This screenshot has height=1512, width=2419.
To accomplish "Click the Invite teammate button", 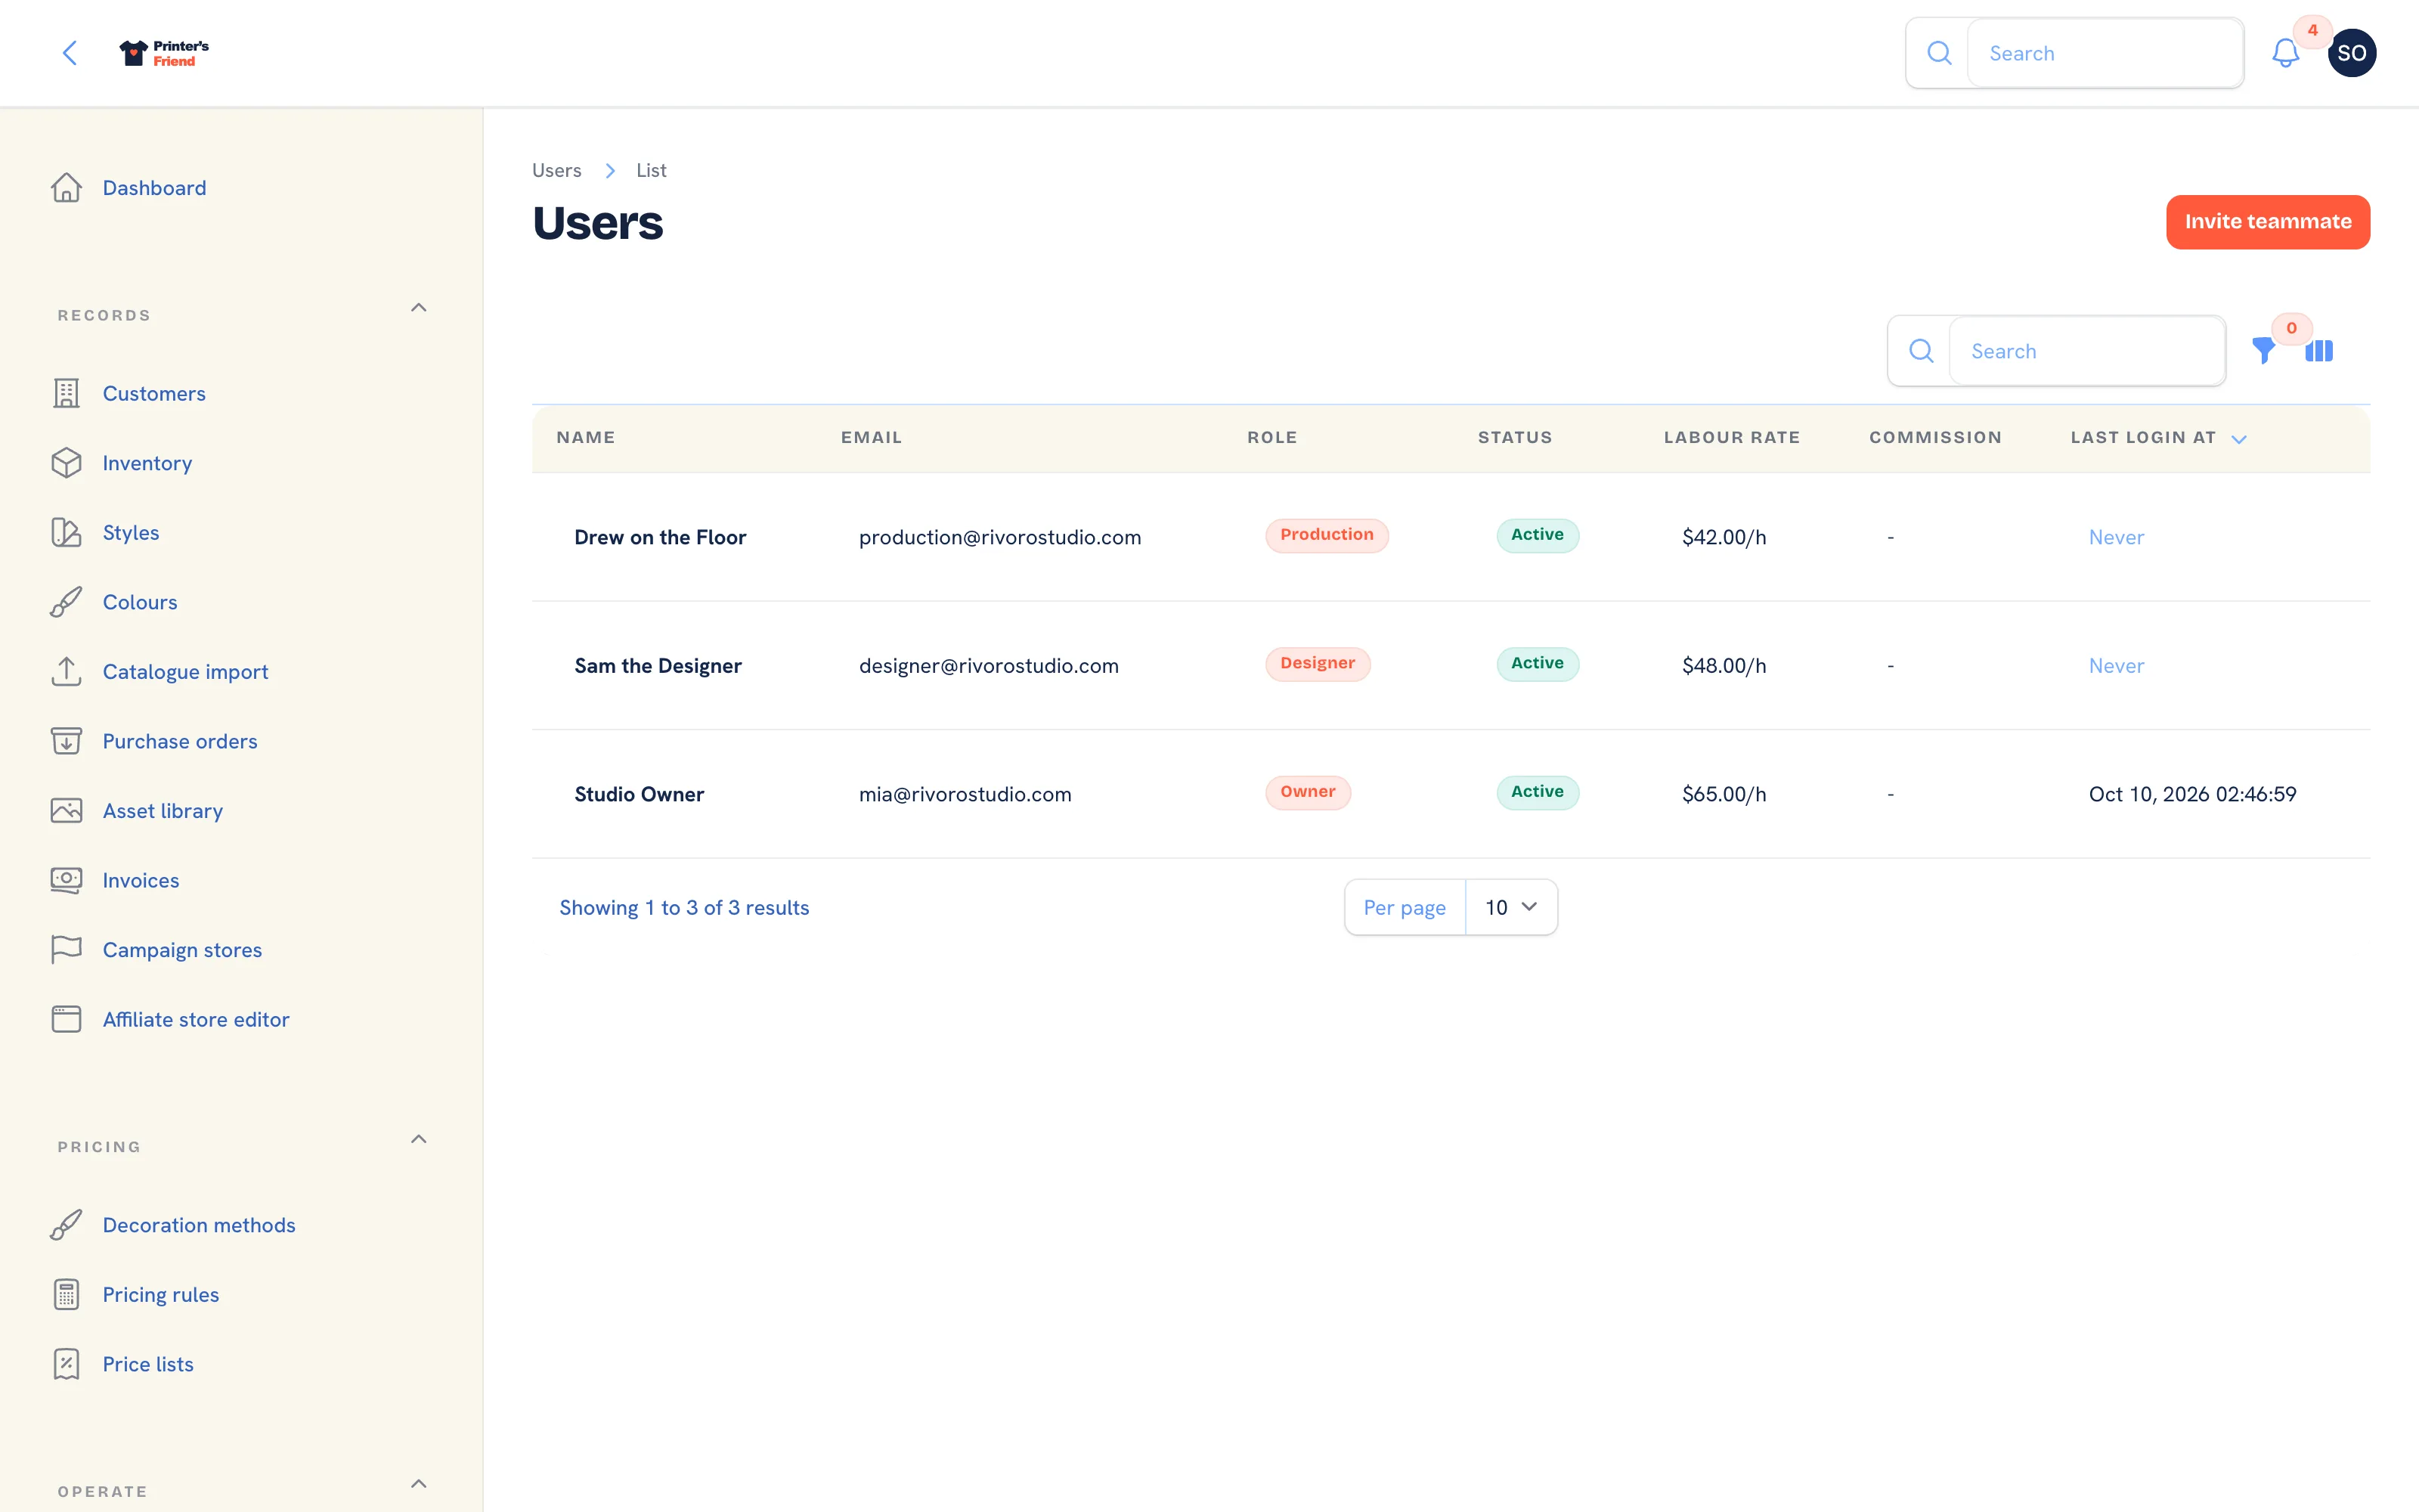I will tap(2267, 222).
